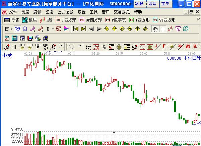This screenshot has height=146, width=201.
Task: Open the candlestick style dropdown arrow
Action: 53,29
